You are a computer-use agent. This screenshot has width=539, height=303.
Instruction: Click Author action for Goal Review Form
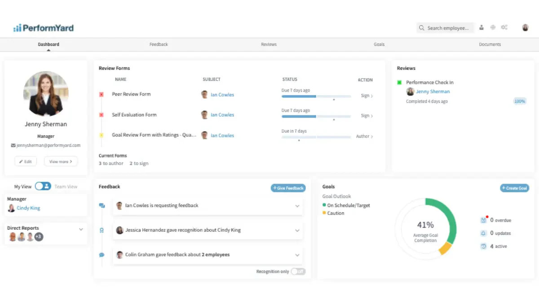pos(364,136)
